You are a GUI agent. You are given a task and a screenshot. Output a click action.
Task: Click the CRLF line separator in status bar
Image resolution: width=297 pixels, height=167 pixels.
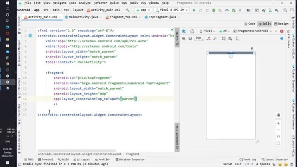[x=238, y=164]
